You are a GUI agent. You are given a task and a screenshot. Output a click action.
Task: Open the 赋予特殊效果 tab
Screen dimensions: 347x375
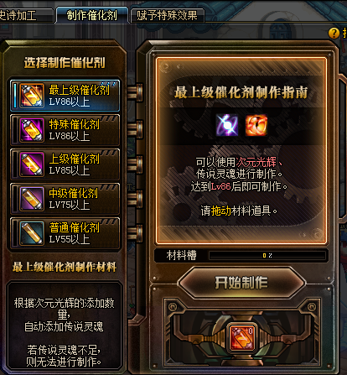point(167,15)
